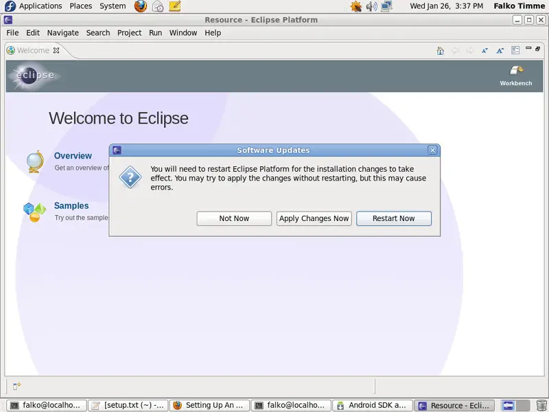Open the Run menu

(x=156, y=33)
